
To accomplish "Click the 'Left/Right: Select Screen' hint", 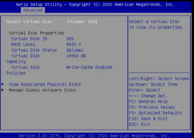I will coord(159,79).
